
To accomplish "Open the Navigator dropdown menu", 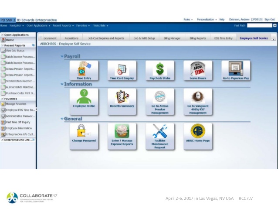I will tap(17, 26).
